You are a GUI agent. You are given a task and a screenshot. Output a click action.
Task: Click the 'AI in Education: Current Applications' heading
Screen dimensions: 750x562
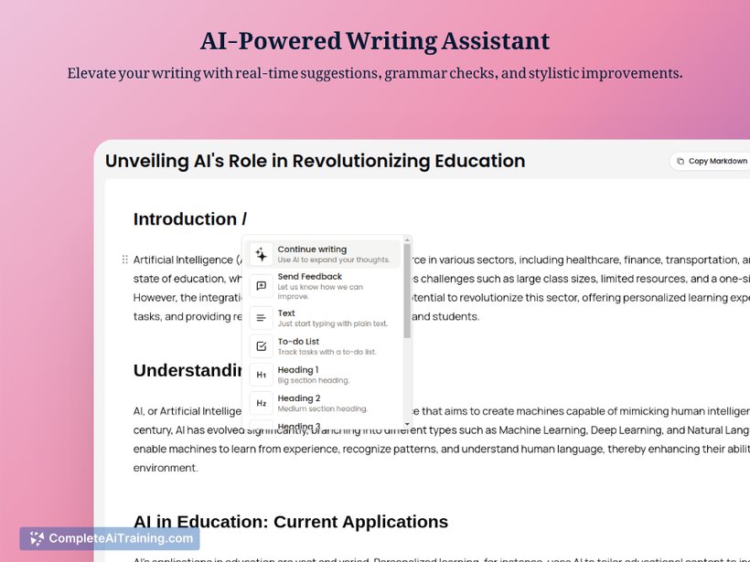pos(290,522)
